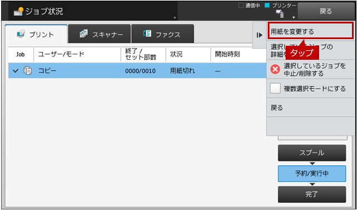
Task: Tap the スプール button
Action: pyautogui.click(x=312, y=153)
